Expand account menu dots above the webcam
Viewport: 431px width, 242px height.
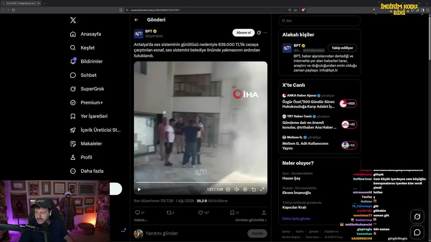123,231
